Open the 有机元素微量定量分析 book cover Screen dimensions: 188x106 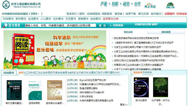click(x=14, y=90)
